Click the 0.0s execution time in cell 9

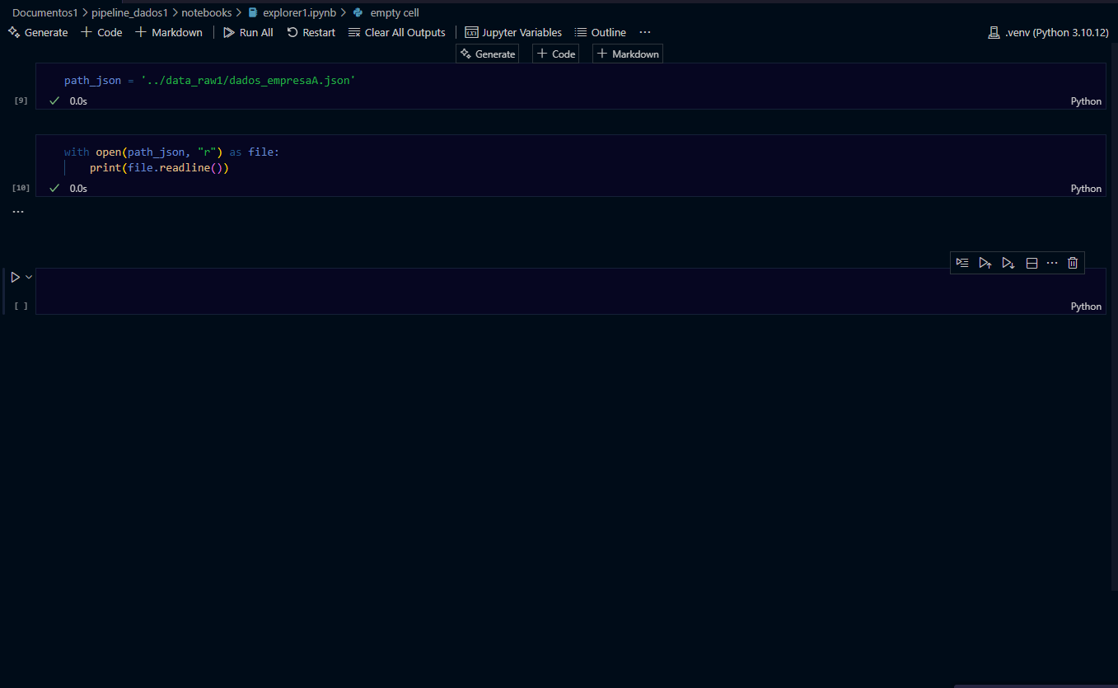pyautogui.click(x=78, y=101)
